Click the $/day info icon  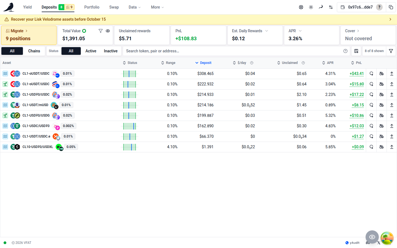[252, 63]
